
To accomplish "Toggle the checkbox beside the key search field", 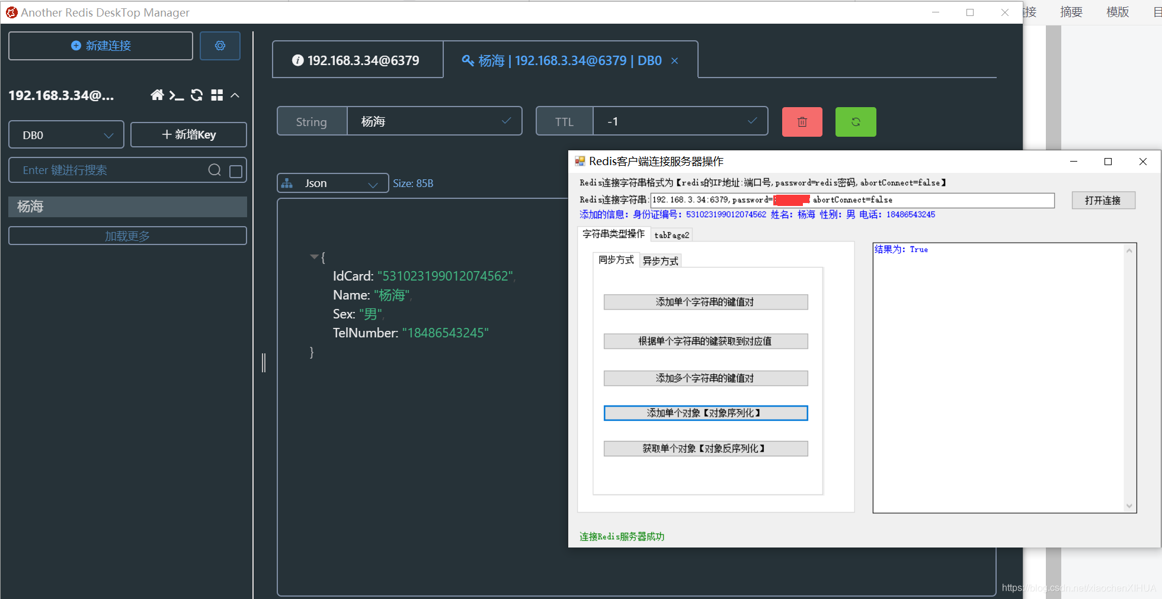I will point(235,170).
